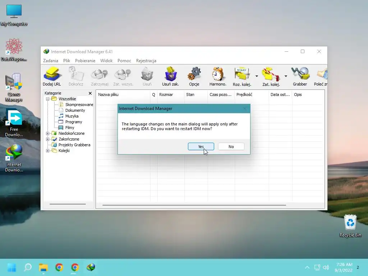
Task: Select the Dokumenty category
Action: pyautogui.click(x=72, y=110)
